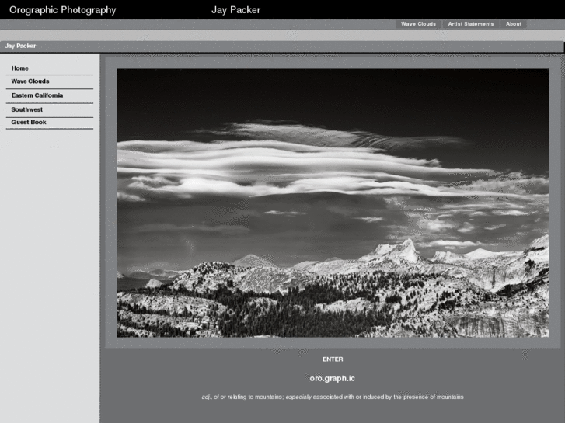The image size is (565, 423).
Task: Click the oro.graph.ic heading text
Action: pyautogui.click(x=332, y=378)
